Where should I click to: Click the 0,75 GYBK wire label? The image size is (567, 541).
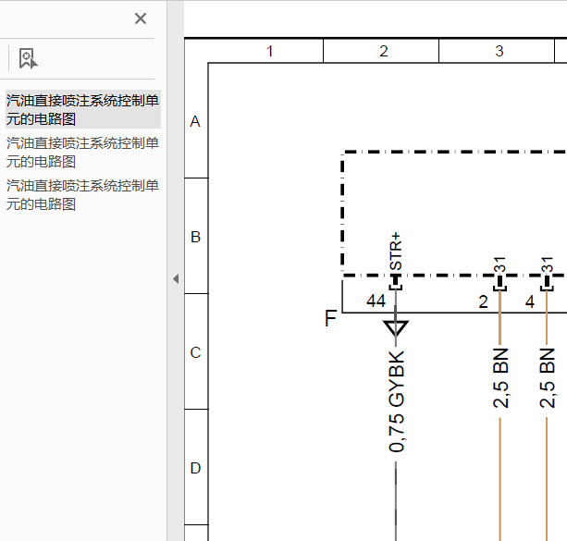[x=396, y=401]
